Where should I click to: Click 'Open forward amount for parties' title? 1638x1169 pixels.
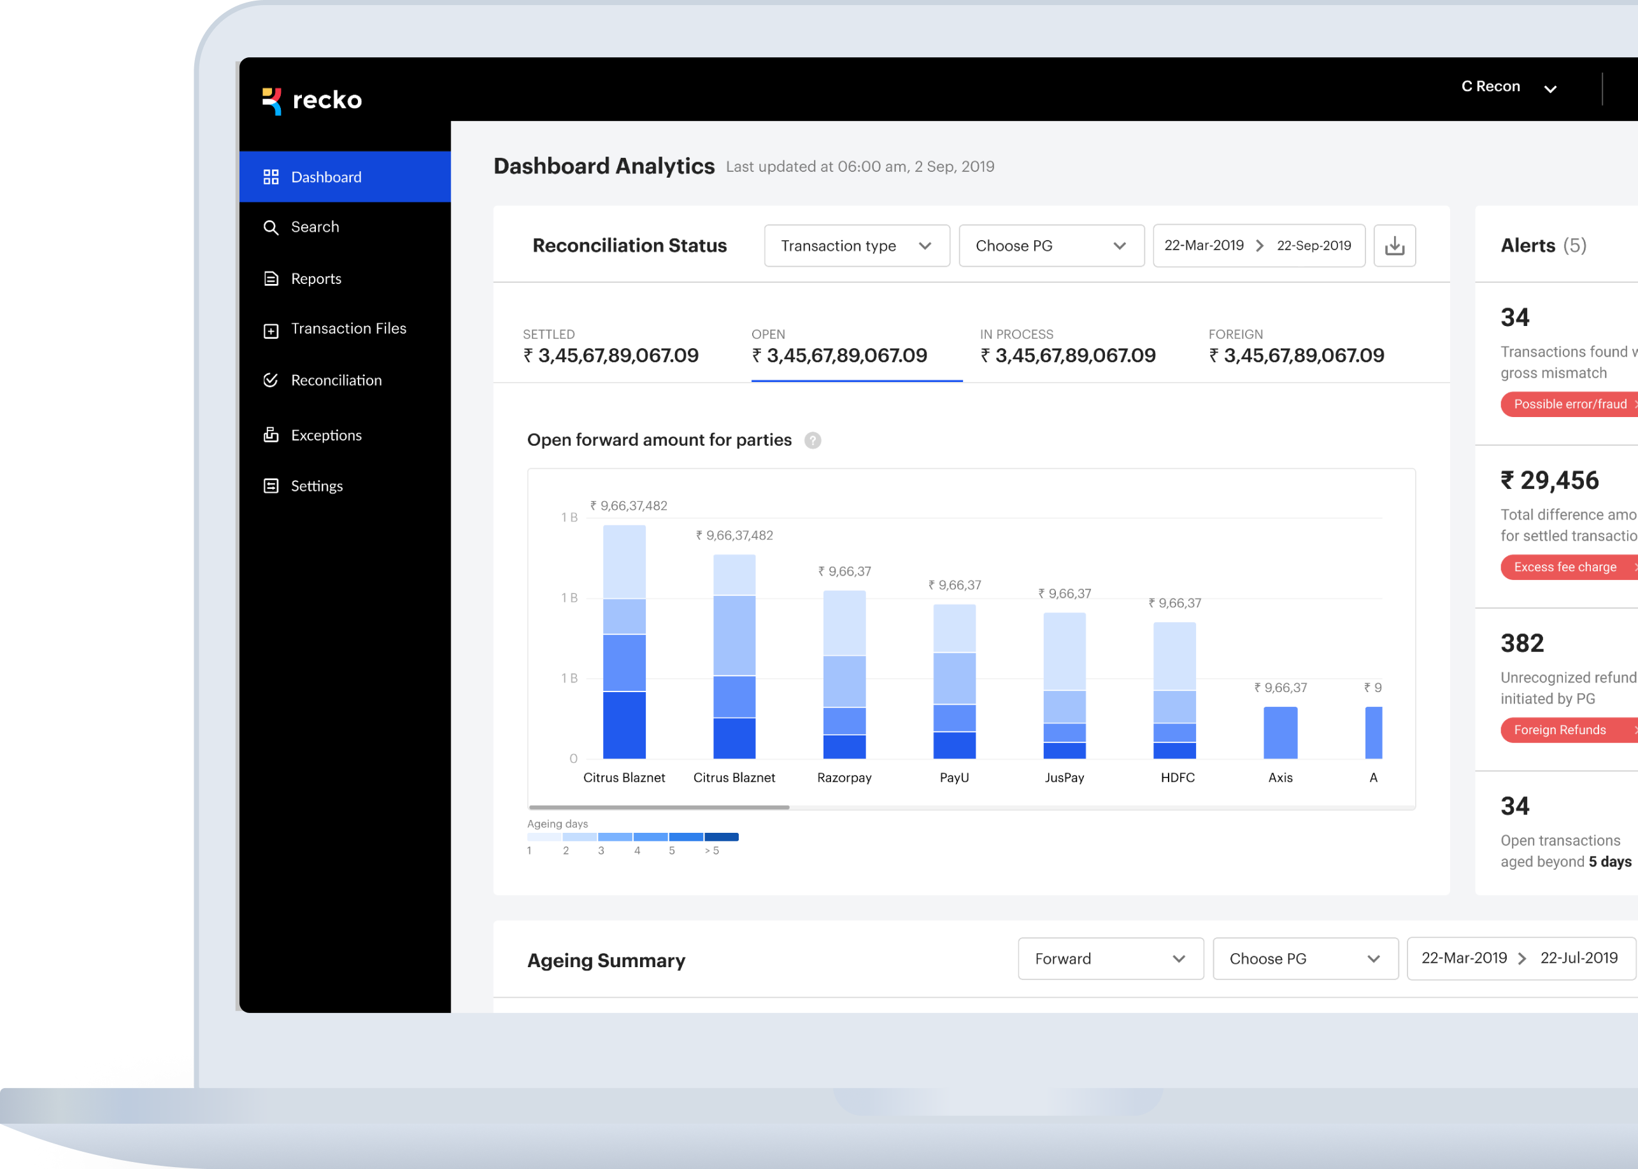pos(659,440)
